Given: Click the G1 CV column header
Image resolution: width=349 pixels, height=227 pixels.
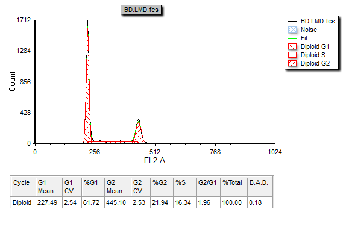Looking at the screenshot, I should tap(72, 186).
